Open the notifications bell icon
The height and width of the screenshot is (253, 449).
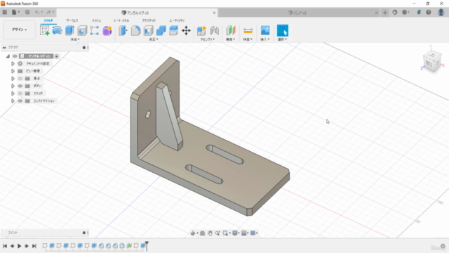click(x=419, y=13)
